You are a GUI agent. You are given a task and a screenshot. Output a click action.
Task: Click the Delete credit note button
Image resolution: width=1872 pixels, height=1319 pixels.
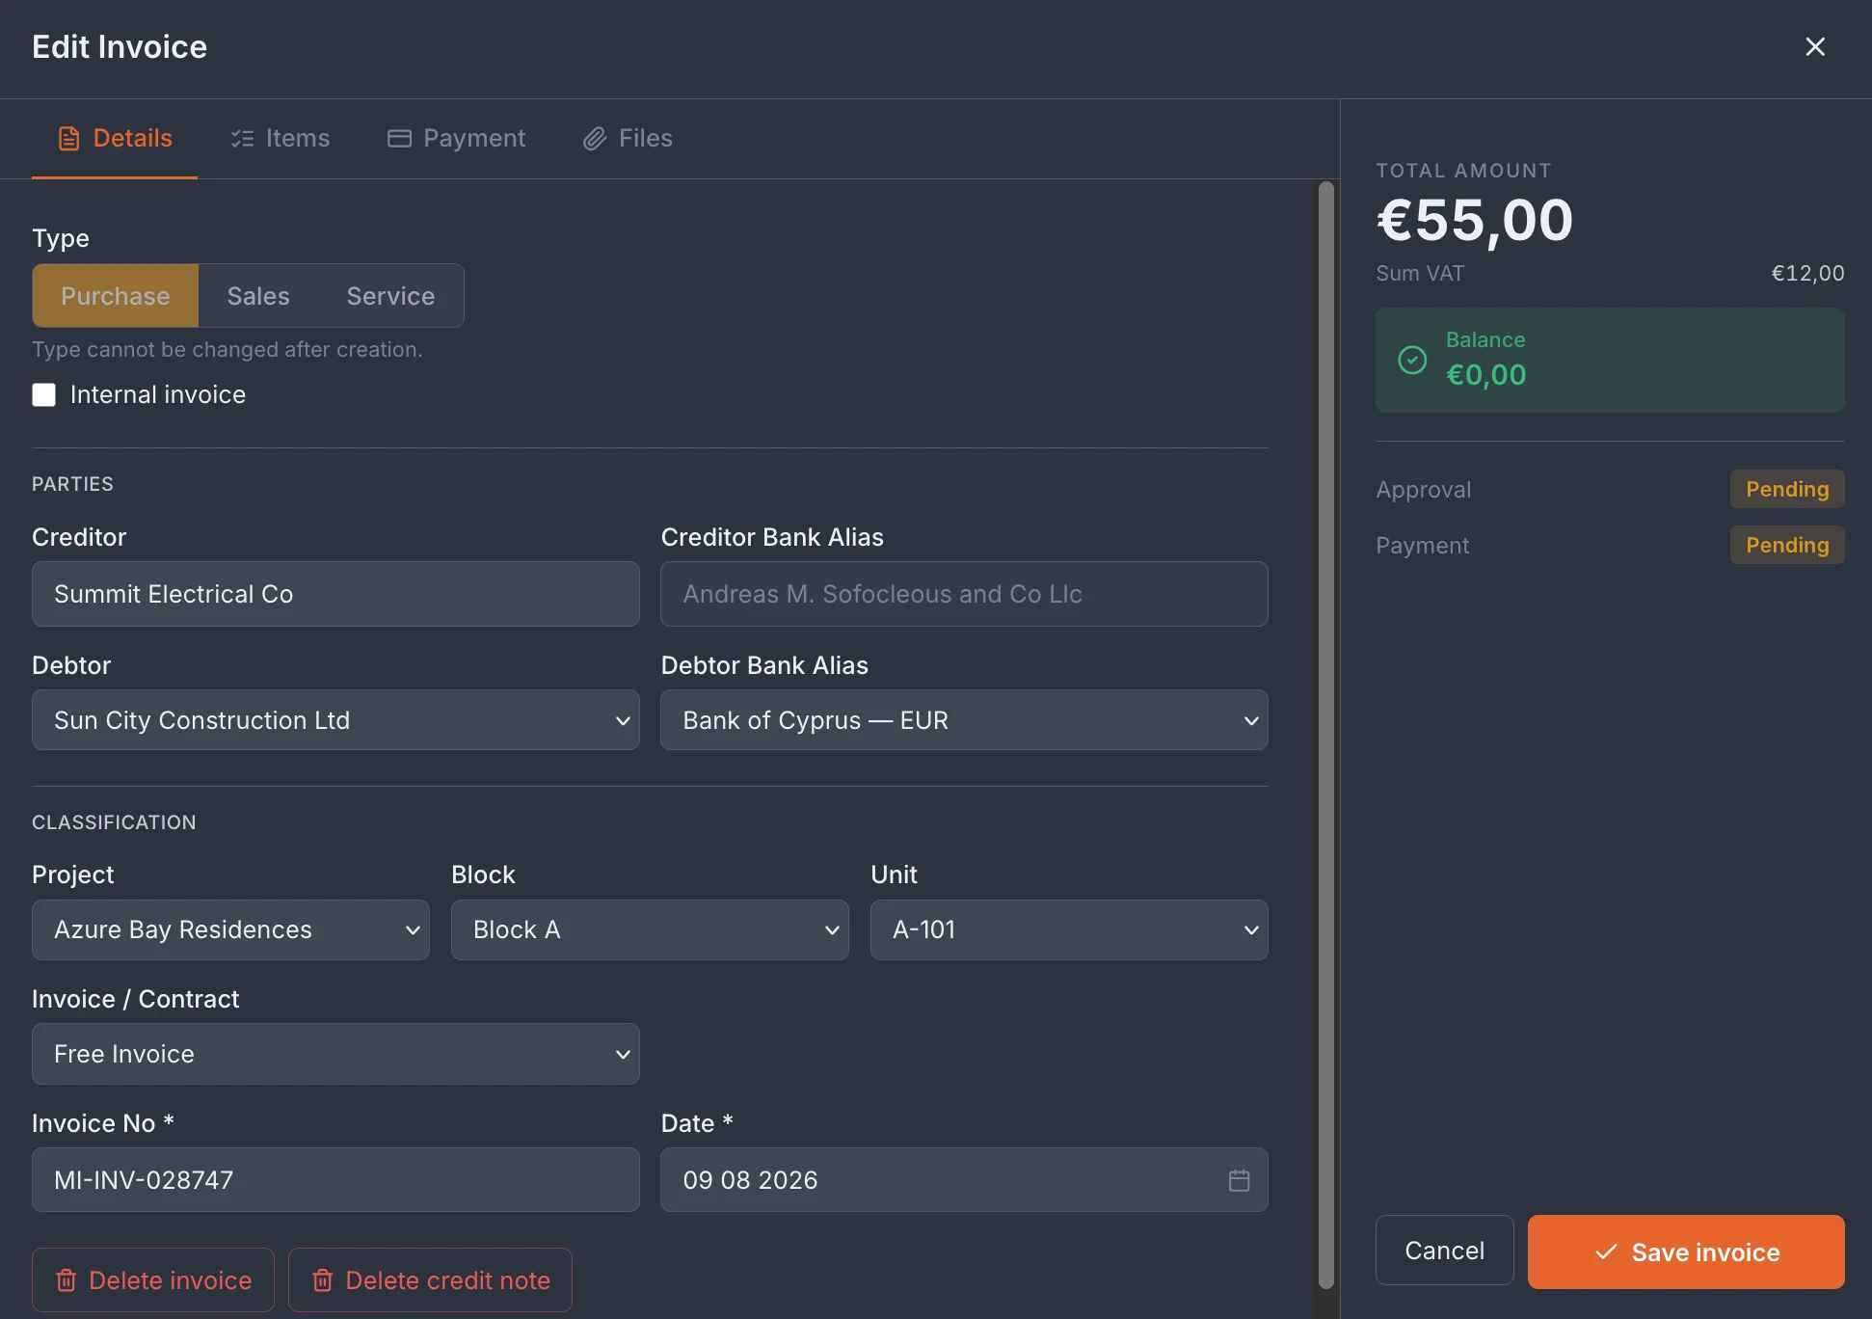430,1280
